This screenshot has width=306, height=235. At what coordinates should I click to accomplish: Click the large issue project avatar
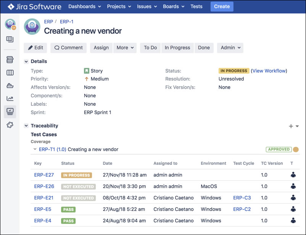pyautogui.click(x=32, y=27)
